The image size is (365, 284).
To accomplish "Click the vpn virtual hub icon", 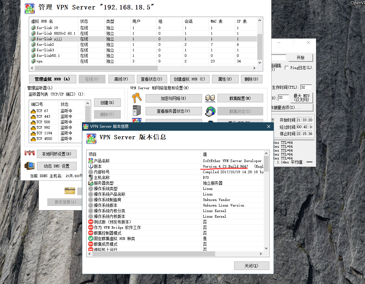I will point(33,61).
